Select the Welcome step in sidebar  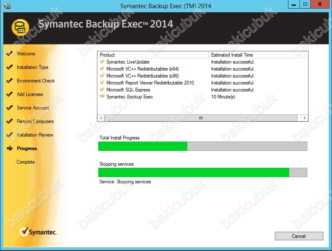[x=26, y=54]
